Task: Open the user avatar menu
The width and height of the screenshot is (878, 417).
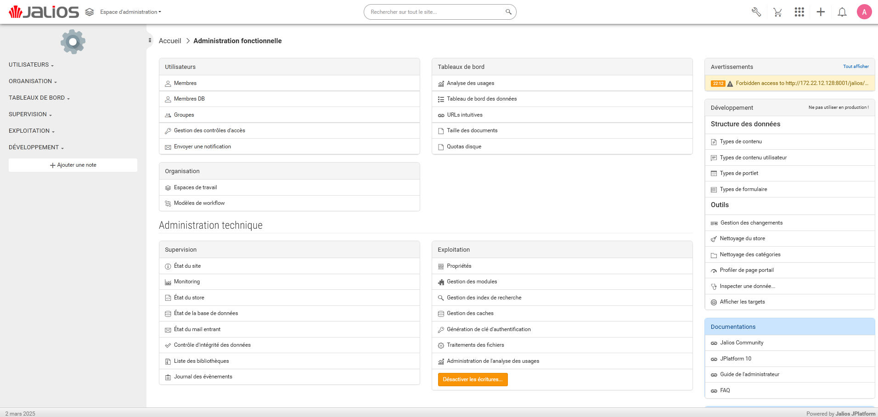Action: 864,12
